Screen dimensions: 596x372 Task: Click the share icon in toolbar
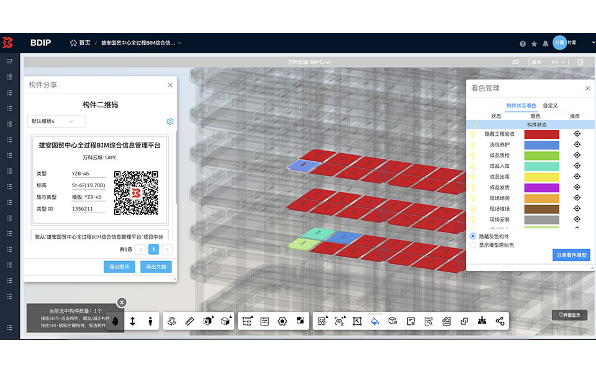click(x=500, y=321)
